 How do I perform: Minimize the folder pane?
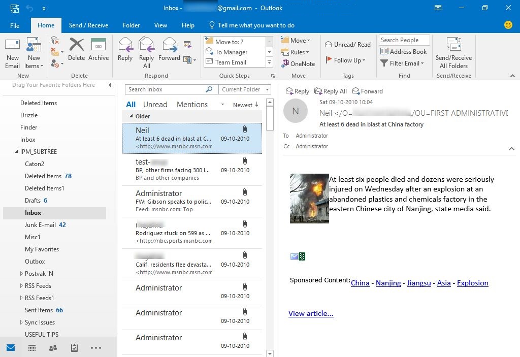click(x=110, y=85)
